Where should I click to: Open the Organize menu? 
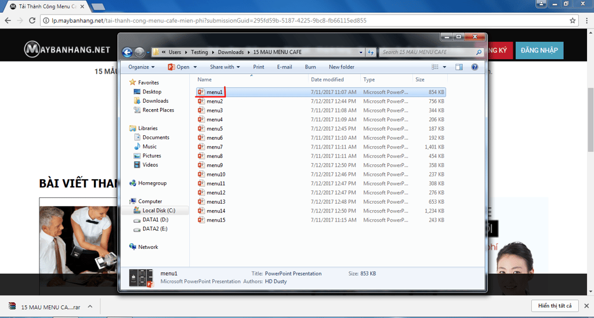(142, 67)
